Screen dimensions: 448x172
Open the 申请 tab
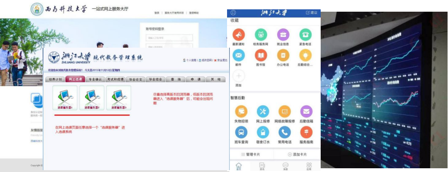click(x=195, y=79)
